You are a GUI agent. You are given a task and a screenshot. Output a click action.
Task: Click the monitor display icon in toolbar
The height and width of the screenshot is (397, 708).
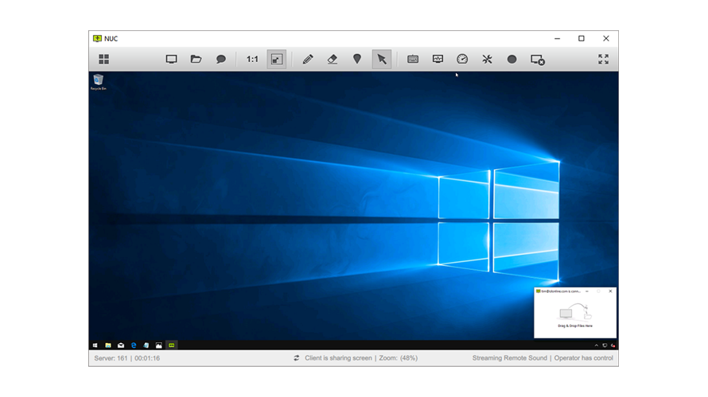(171, 60)
